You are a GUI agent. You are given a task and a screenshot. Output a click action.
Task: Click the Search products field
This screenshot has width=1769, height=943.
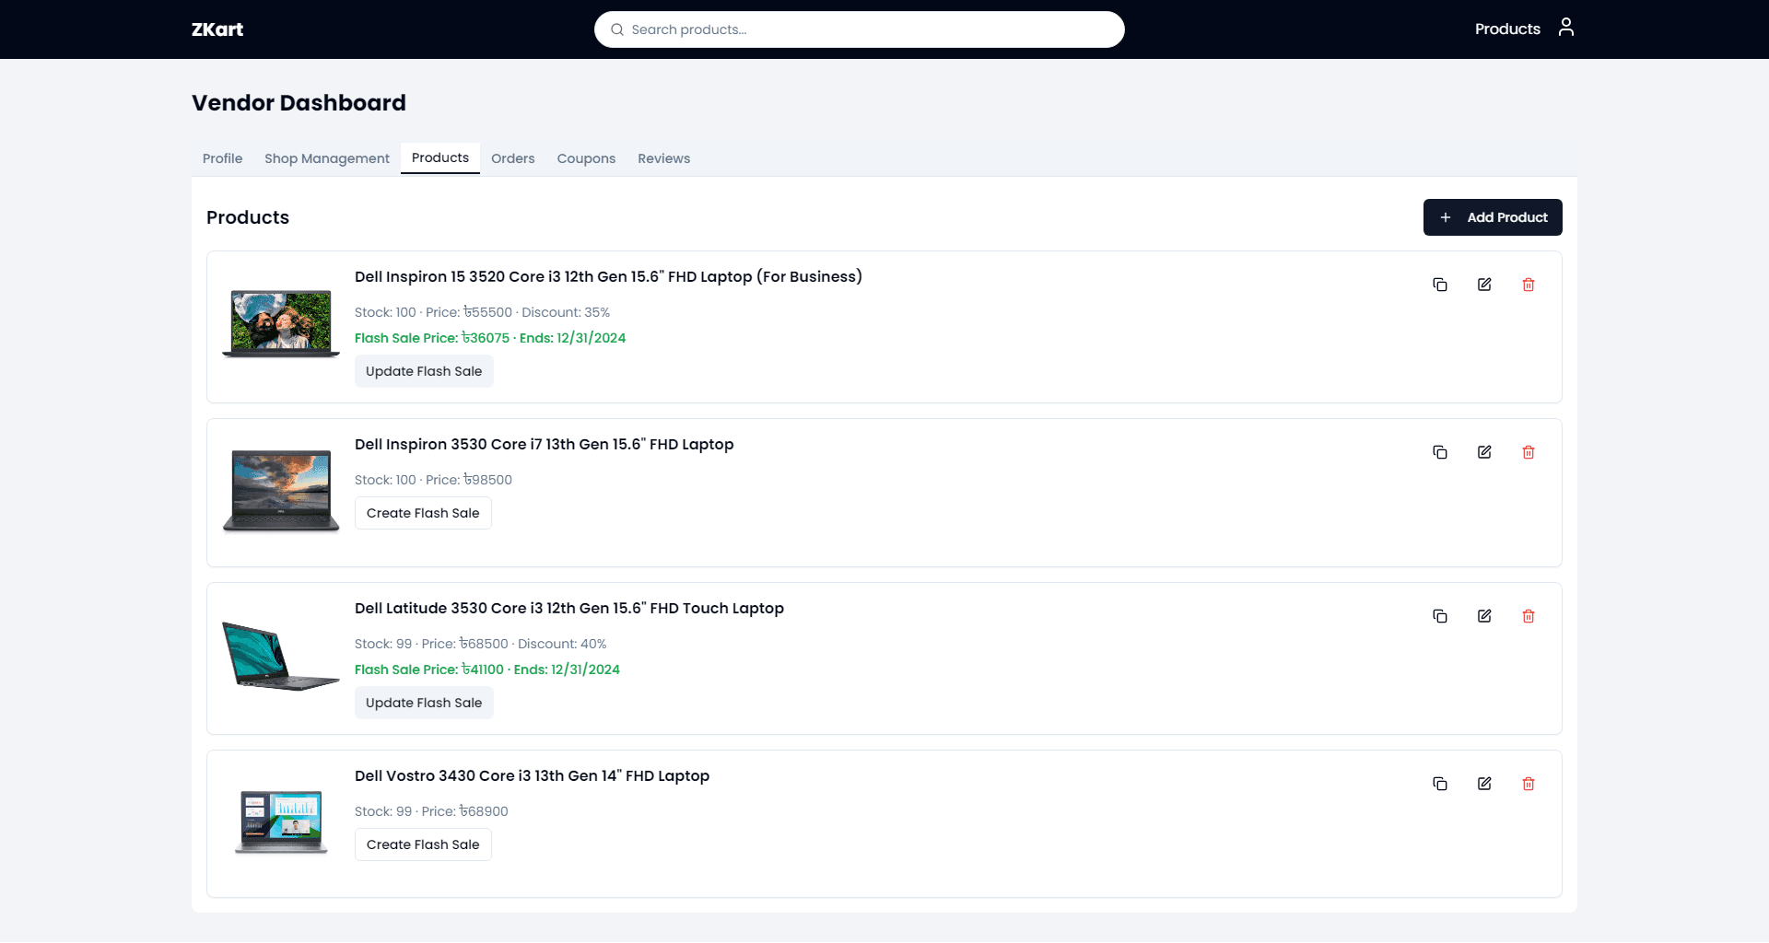[x=859, y=29]
